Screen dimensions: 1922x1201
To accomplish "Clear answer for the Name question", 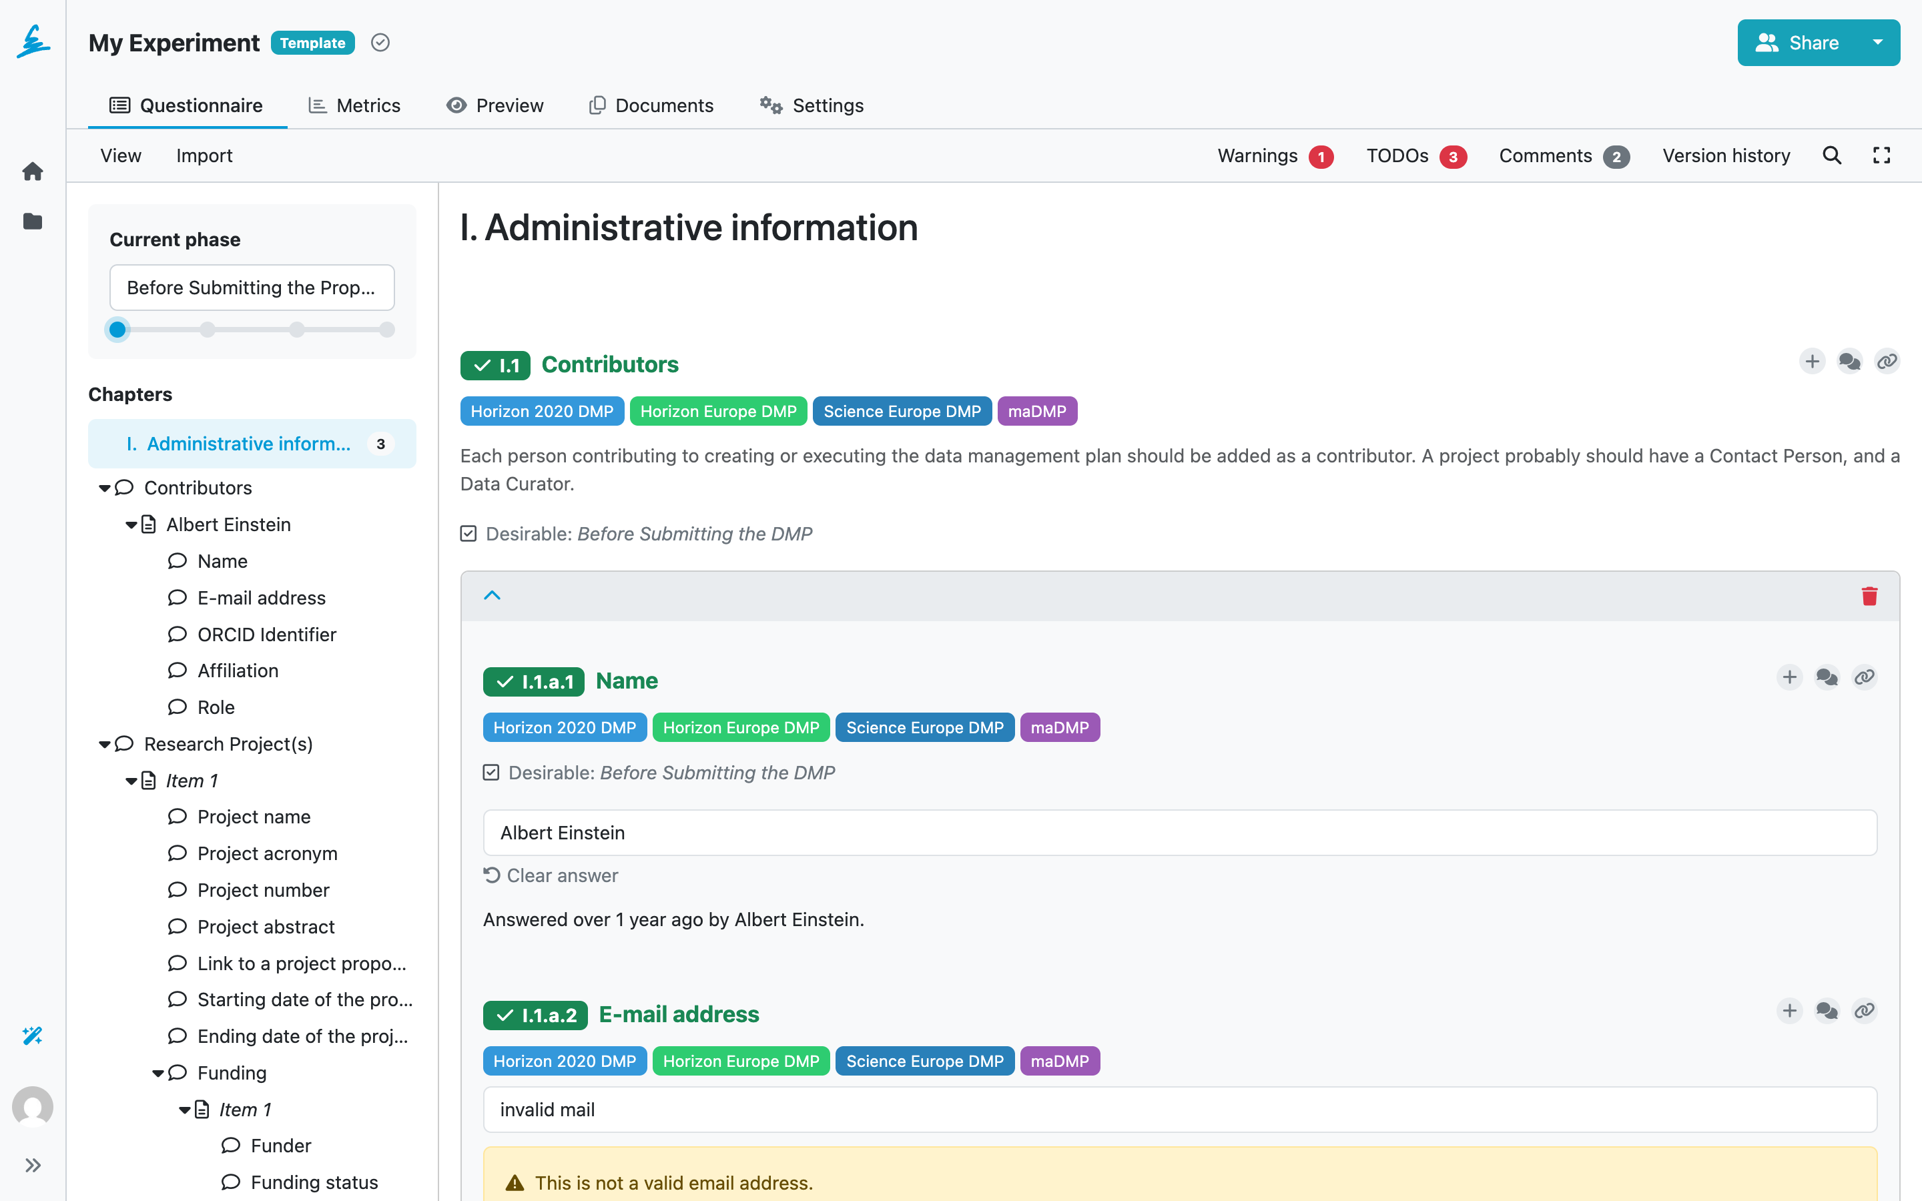I will pos(551,875).
